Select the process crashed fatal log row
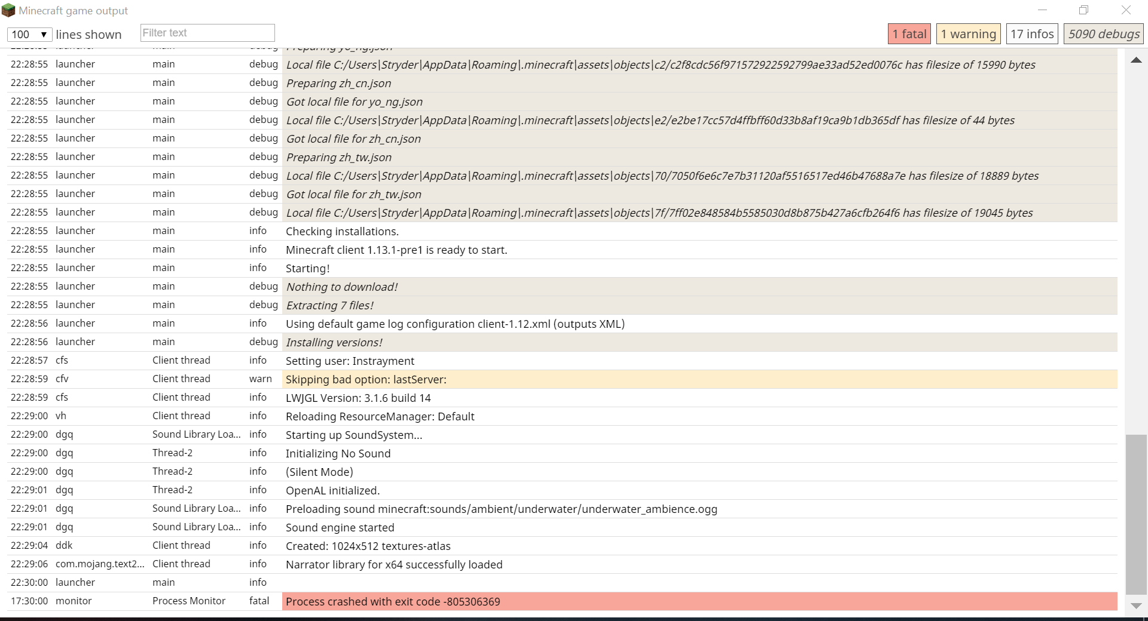 pos(393,602)
